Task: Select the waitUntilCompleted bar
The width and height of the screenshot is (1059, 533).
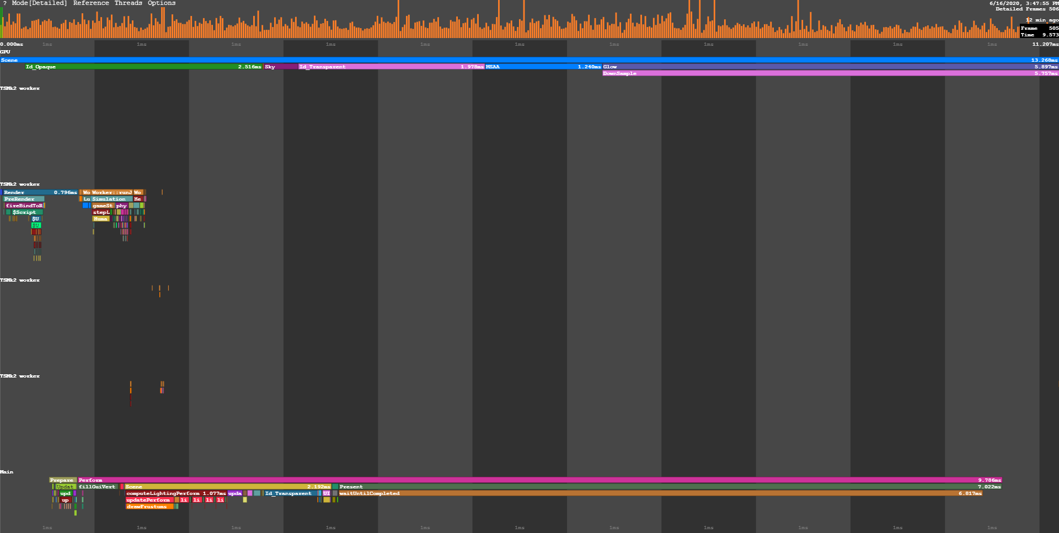Action: click(660, 493)
